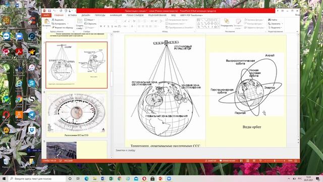
Task: Open the Переходы (Transitions) tab
Action: pyautogui.click(x=100, y=15)
